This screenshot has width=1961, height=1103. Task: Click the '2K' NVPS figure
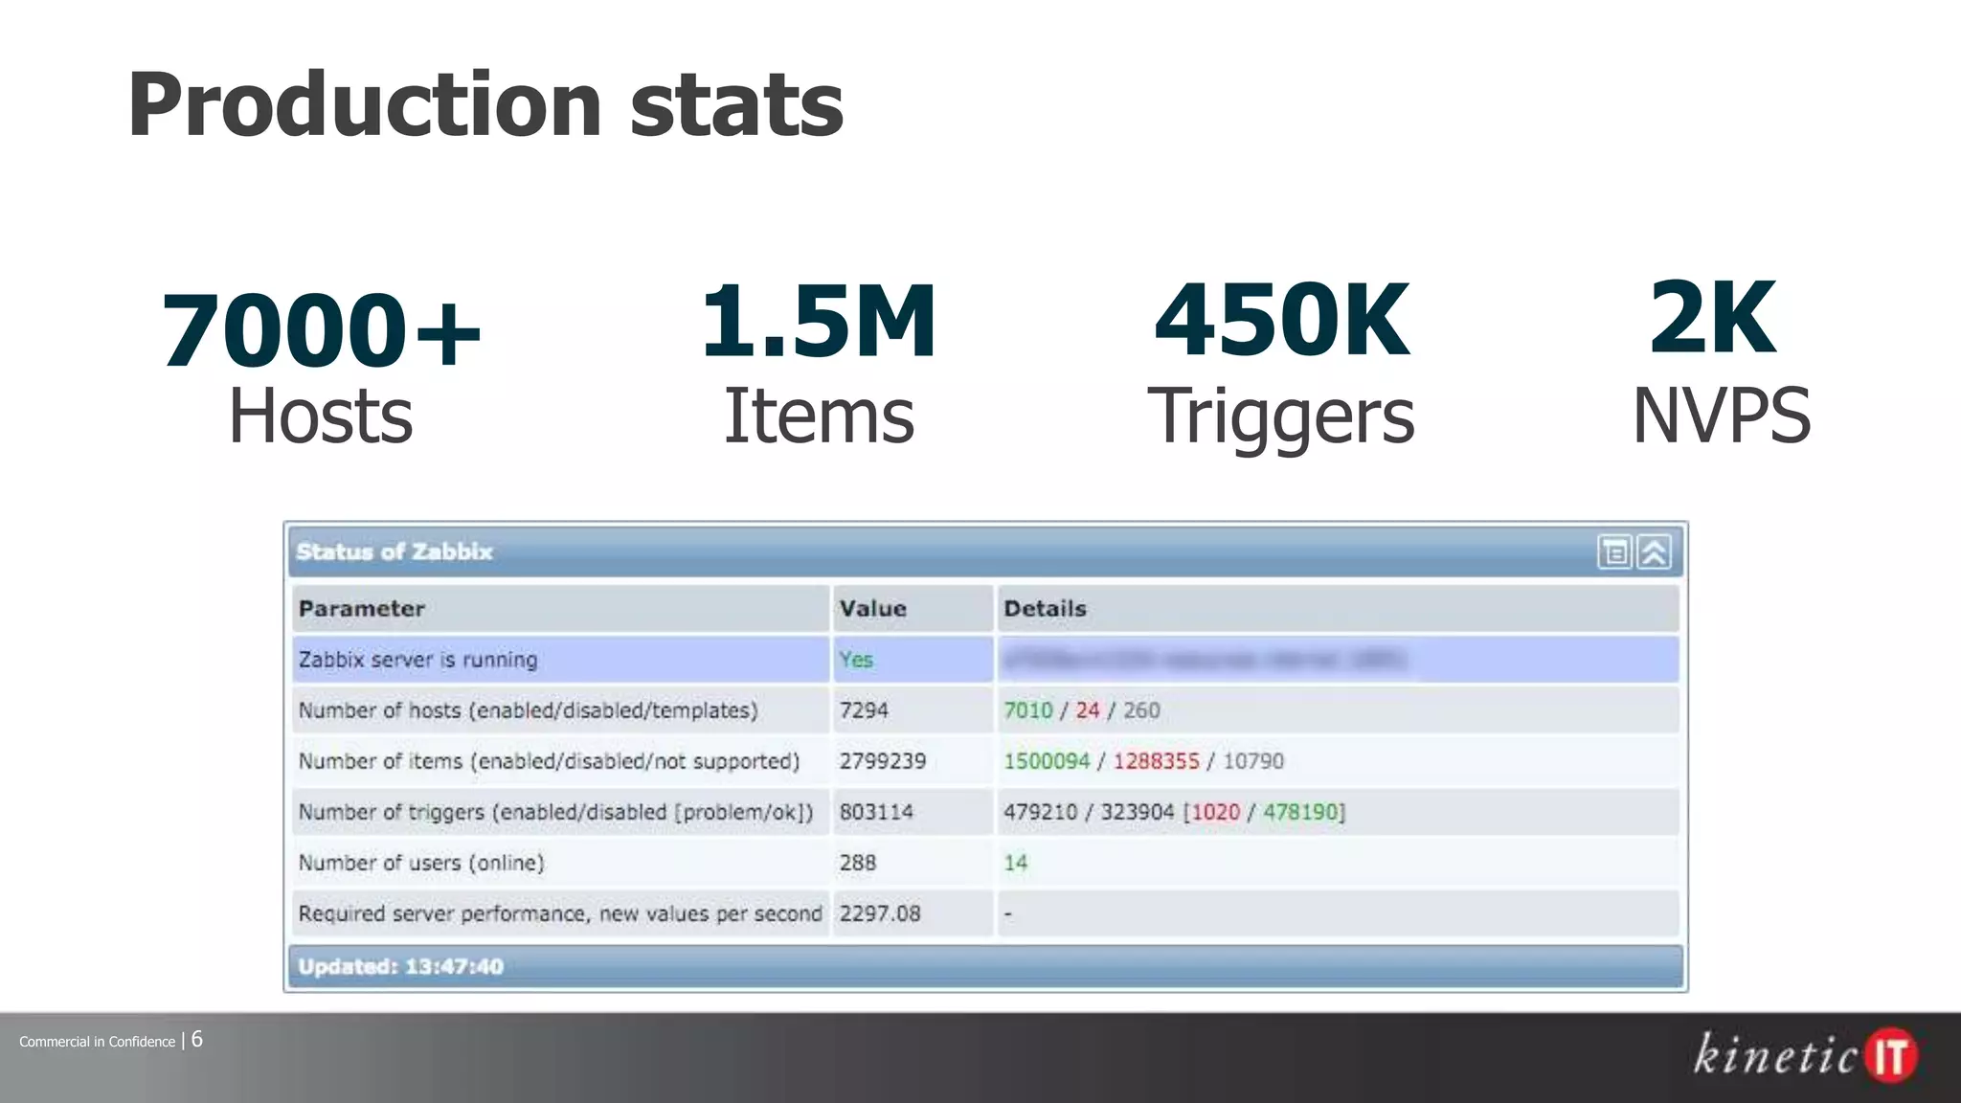pos(1712,318)
